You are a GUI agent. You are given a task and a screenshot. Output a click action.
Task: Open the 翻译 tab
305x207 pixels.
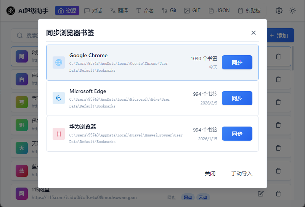point(119,11)
